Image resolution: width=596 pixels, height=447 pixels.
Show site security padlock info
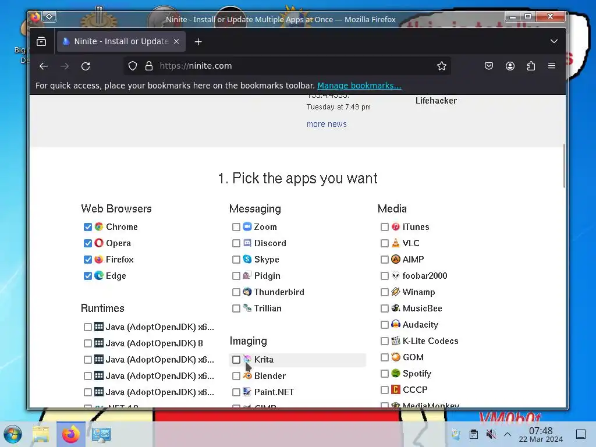[149, 66]
